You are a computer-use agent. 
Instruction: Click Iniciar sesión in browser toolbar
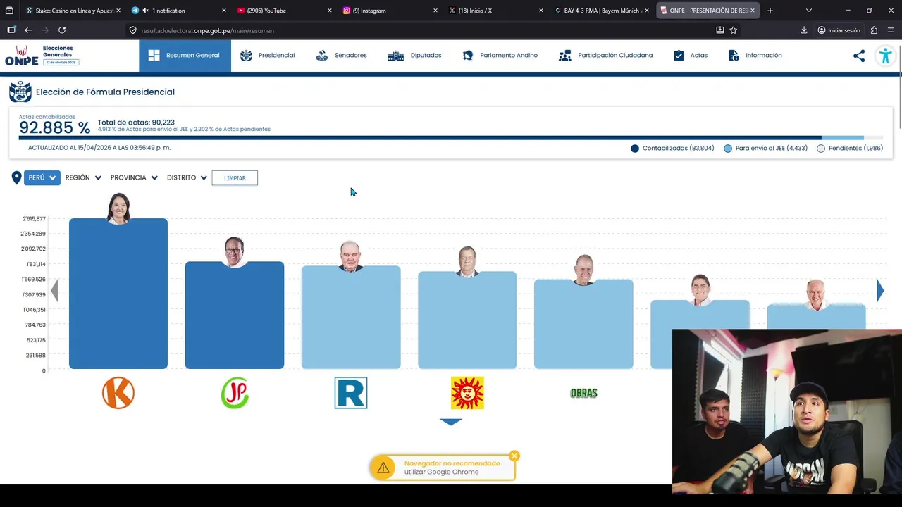839,30
